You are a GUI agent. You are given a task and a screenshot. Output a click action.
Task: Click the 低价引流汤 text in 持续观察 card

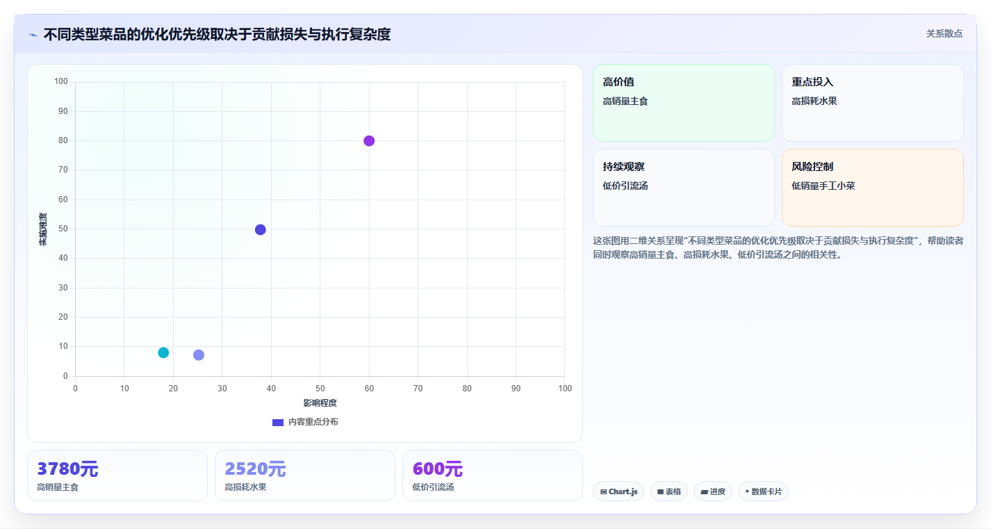625,186
